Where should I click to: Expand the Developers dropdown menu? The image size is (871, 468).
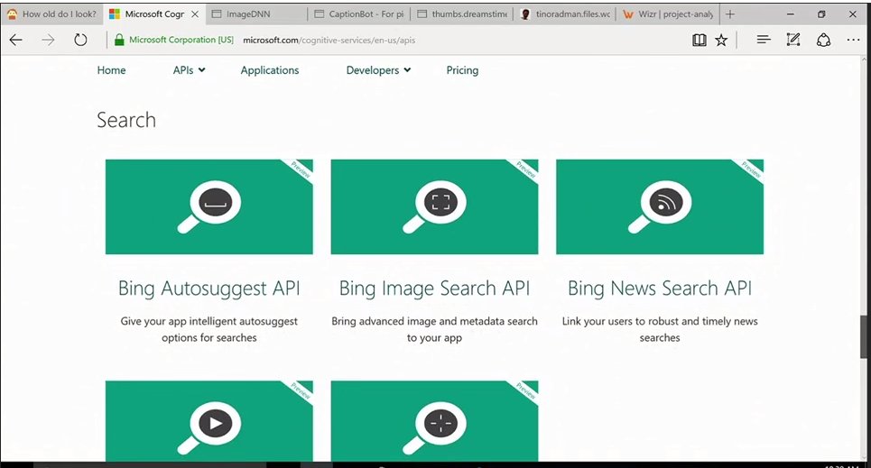[x=378, y=70]
